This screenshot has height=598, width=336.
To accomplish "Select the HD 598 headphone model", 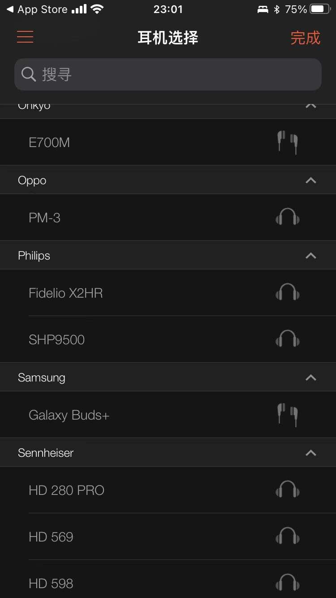I will click(x=51, y=583).
